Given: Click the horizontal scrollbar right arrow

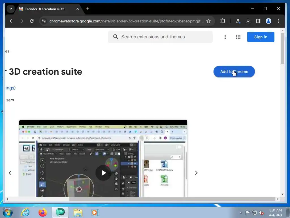Looking at the screenshot, I should (x=278, y=199).
